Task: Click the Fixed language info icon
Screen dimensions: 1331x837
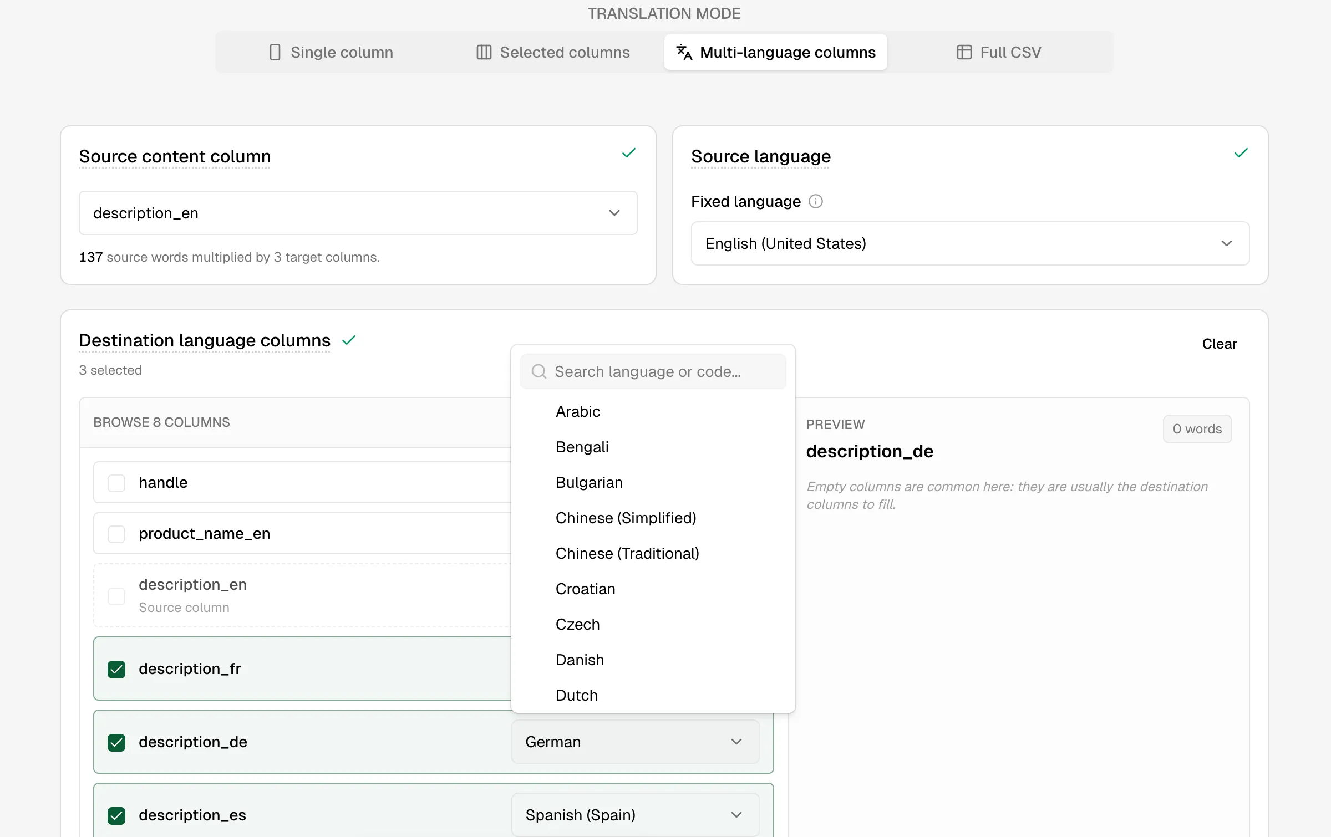Action: 815,201
